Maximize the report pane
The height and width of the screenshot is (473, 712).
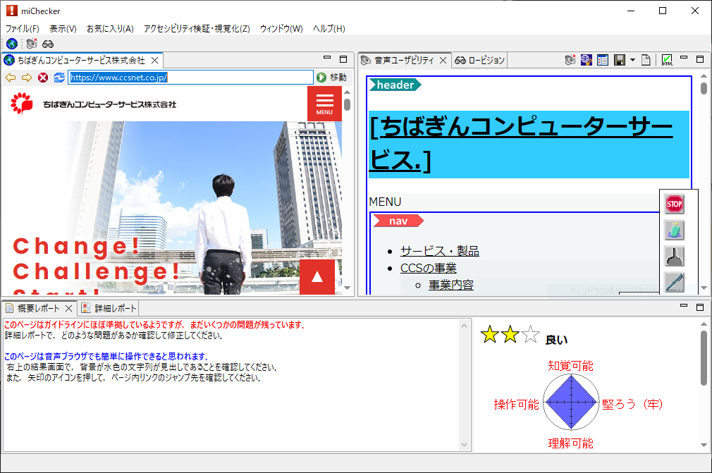tap(700, 307)
